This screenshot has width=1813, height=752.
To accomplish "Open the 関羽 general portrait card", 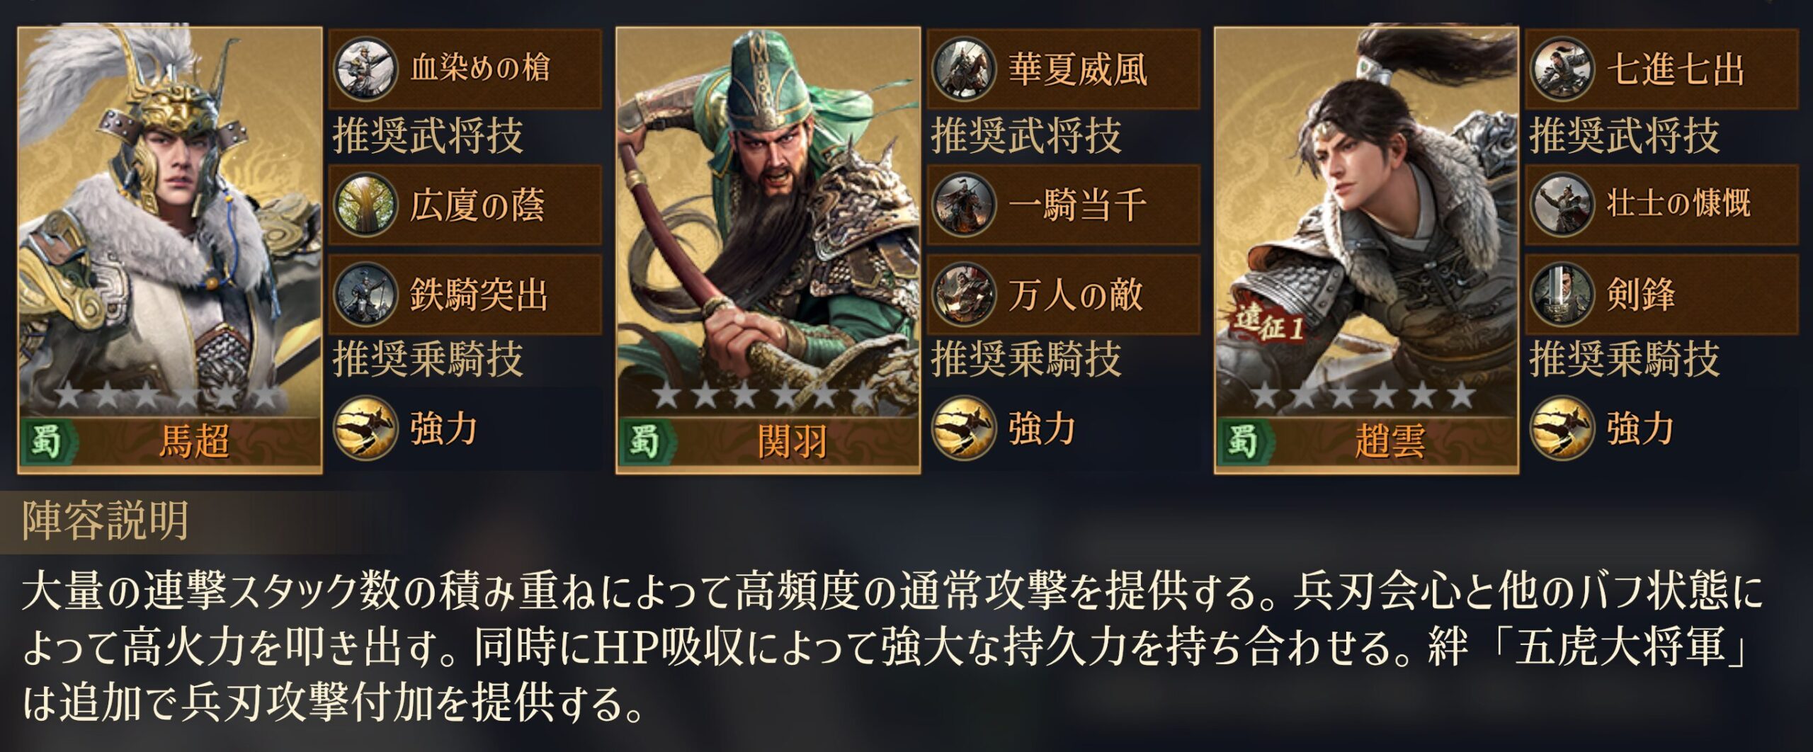I will pyautogui.click(x=768, y=250).
